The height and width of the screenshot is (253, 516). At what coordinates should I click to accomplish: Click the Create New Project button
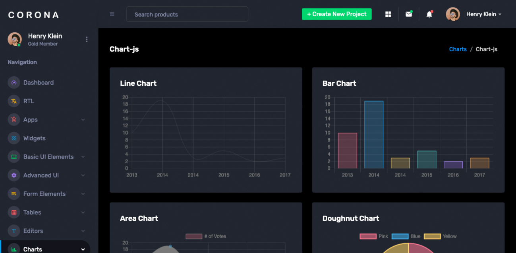(x=336, y=14)
